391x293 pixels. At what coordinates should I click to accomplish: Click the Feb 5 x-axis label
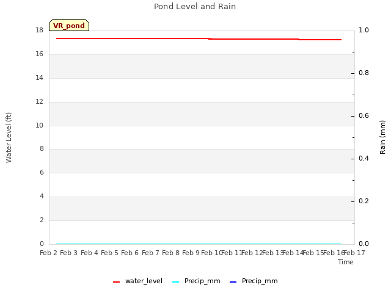[109, 253]
